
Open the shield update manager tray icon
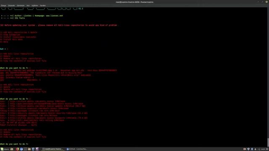pos(248,149)
